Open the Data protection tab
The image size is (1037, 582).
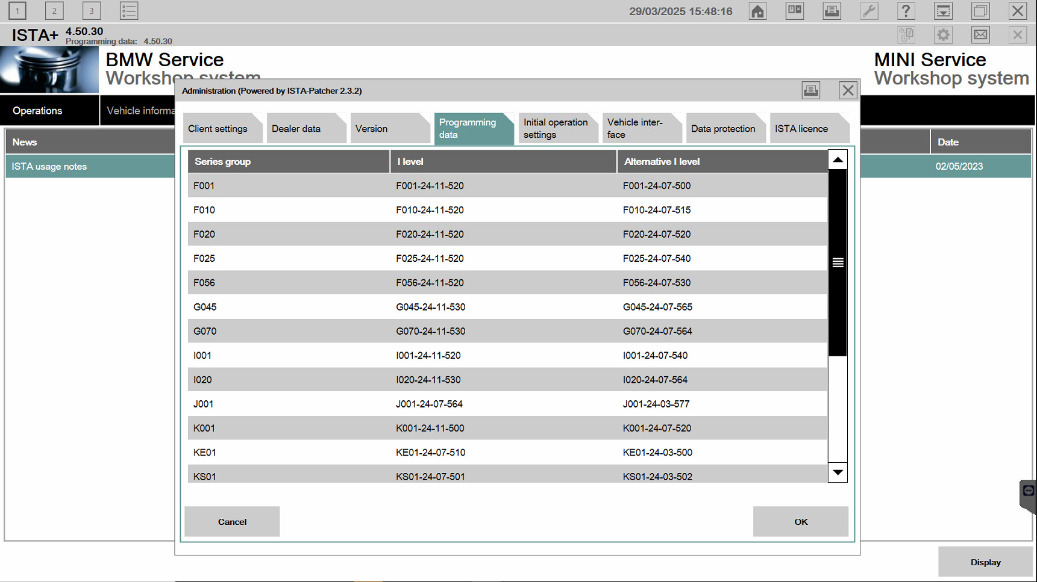(x=723, y=128)
